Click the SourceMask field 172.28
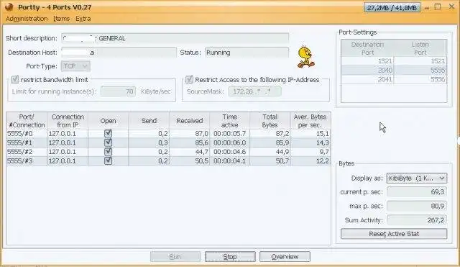The width and height of the screenshot is (460, 267). (x=254, y=91)
